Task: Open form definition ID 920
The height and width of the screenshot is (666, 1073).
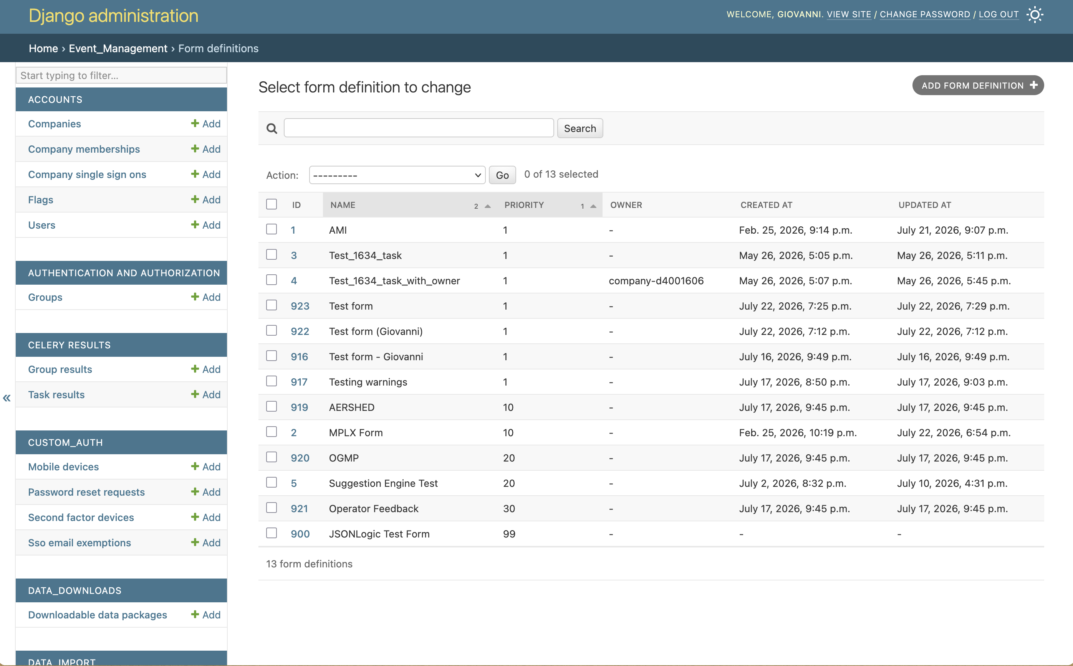Action: pyautogui.click(x=300, y=458)
